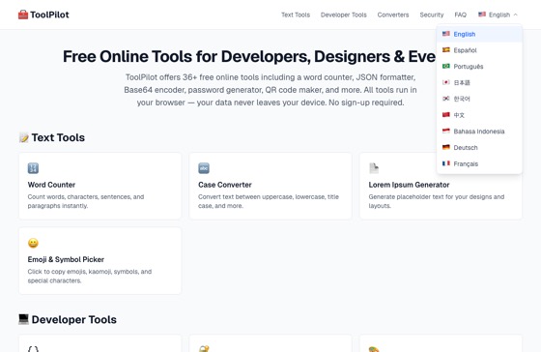Open the Case Converter tool

[270, 186]
